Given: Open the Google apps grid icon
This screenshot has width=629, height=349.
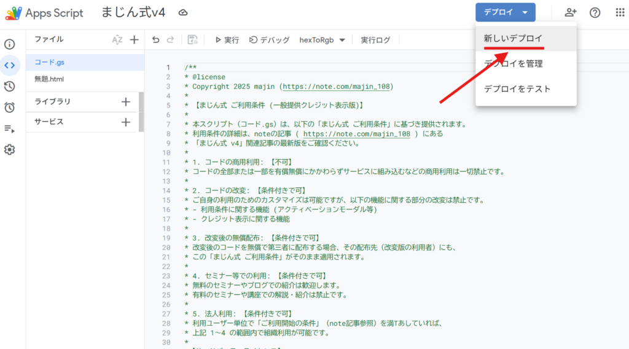Looking at the screenshot, I should tap(619, 12).
